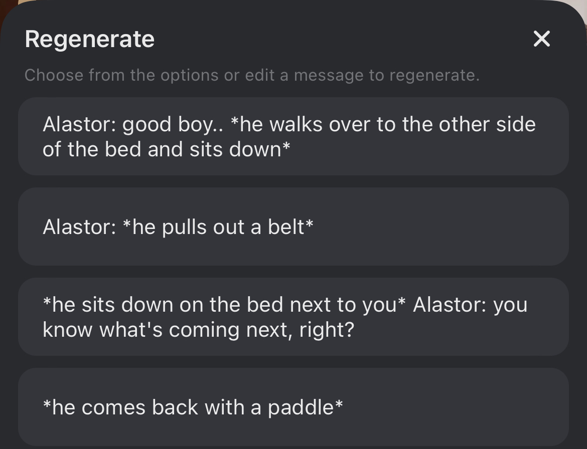
Task: Tap the third regenerate message card
Action: point(293,317)
